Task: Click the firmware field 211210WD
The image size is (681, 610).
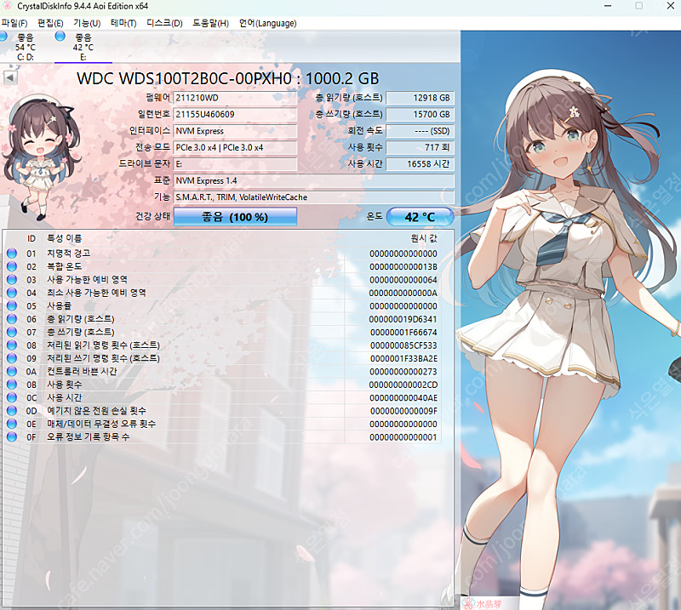Action: [x=235, y=98]
